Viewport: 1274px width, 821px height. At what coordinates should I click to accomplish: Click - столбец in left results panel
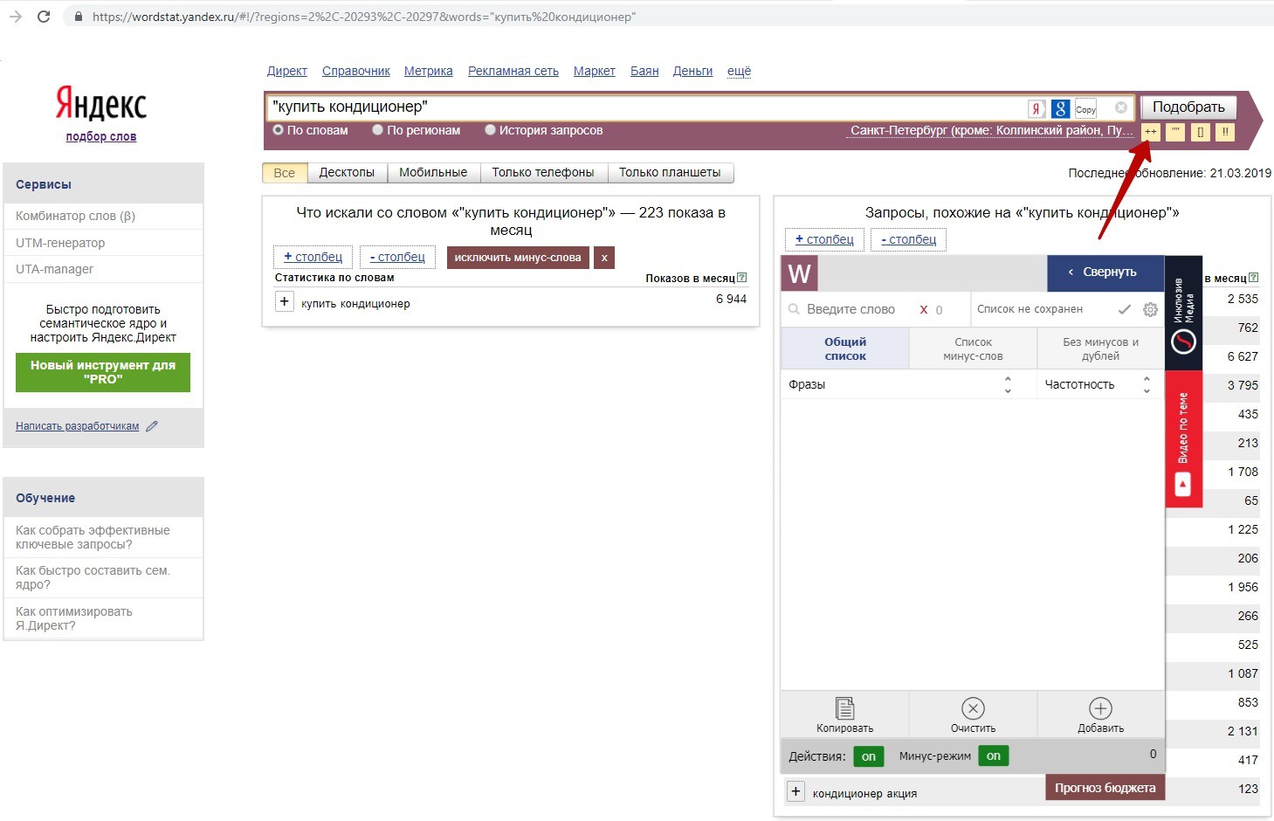coord(397,257)
